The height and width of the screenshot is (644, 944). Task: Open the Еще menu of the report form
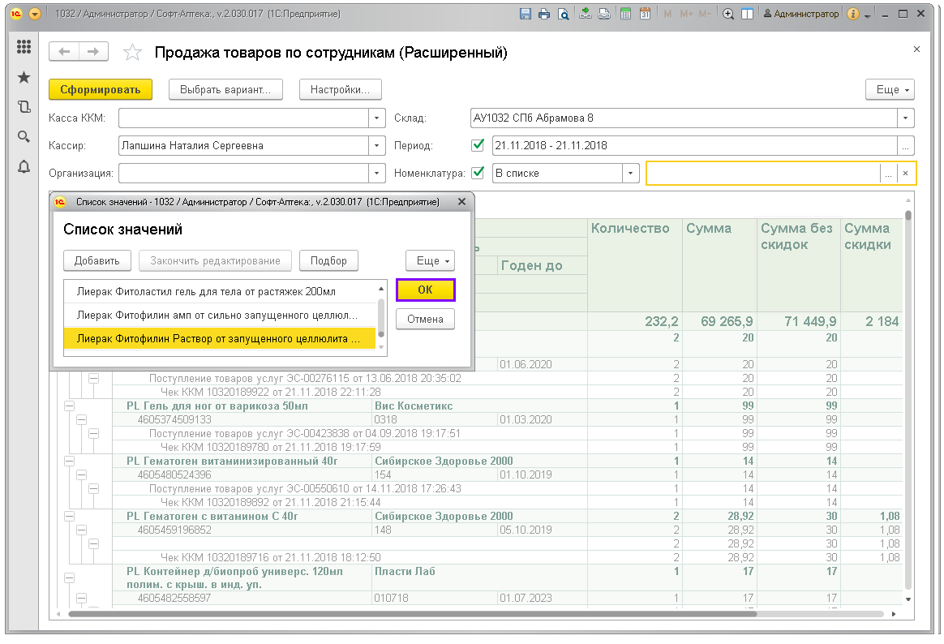[x=890, y=90]
